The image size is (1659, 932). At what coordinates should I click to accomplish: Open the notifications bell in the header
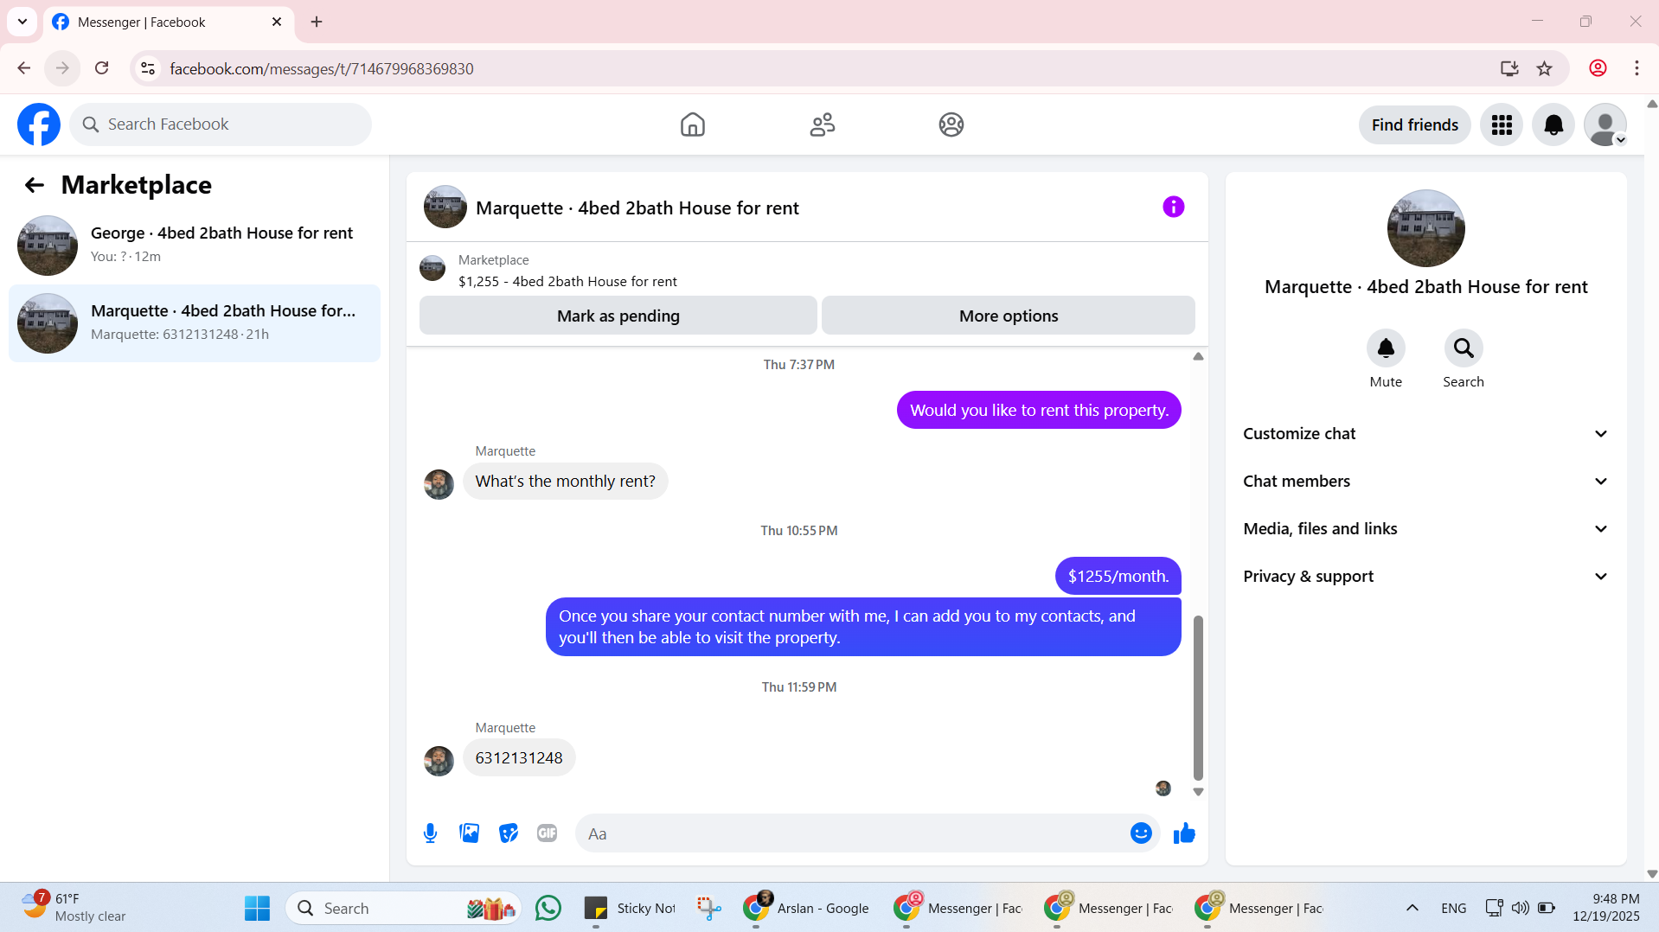pos(1553,125)
